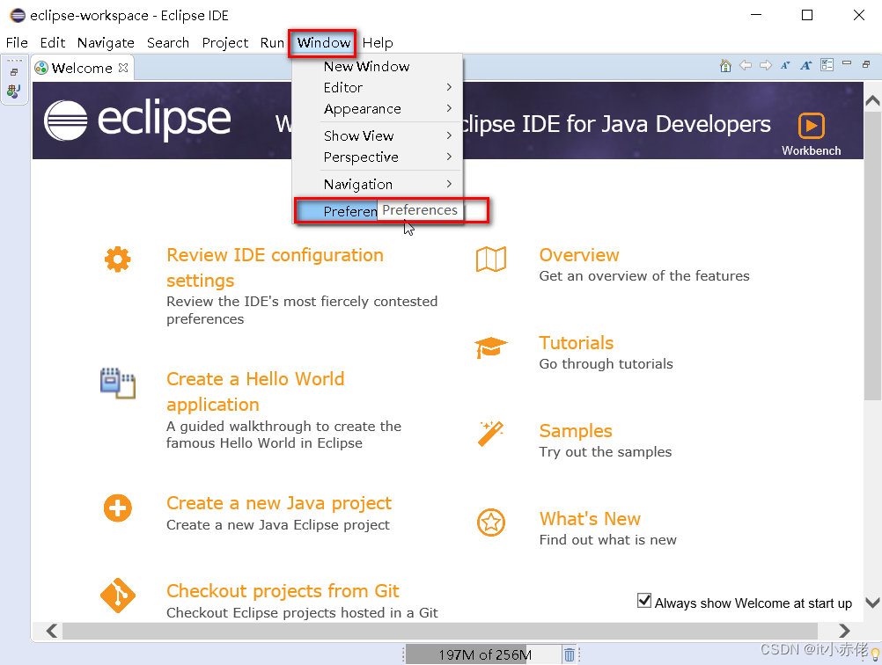Click the scroll left arrow
882x665 pixels.
pyautogui.click(x=52, y=631)
